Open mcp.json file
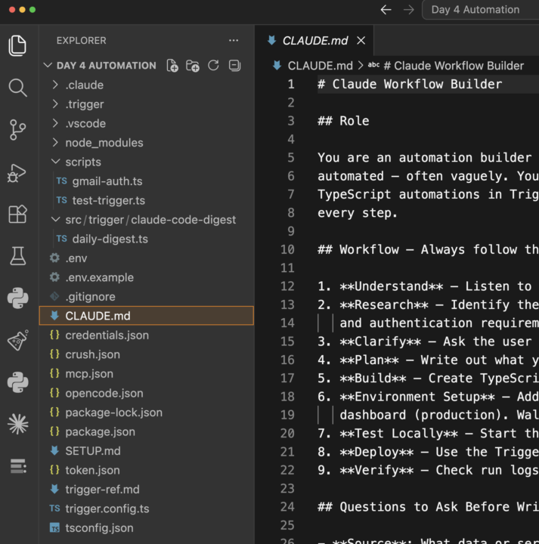This screenshot has height=544, width=539. 147,374
